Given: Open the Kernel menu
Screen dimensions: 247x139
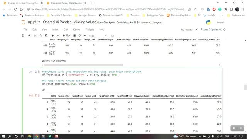Looking at the screenshot, I should click(x=76, y=29).
